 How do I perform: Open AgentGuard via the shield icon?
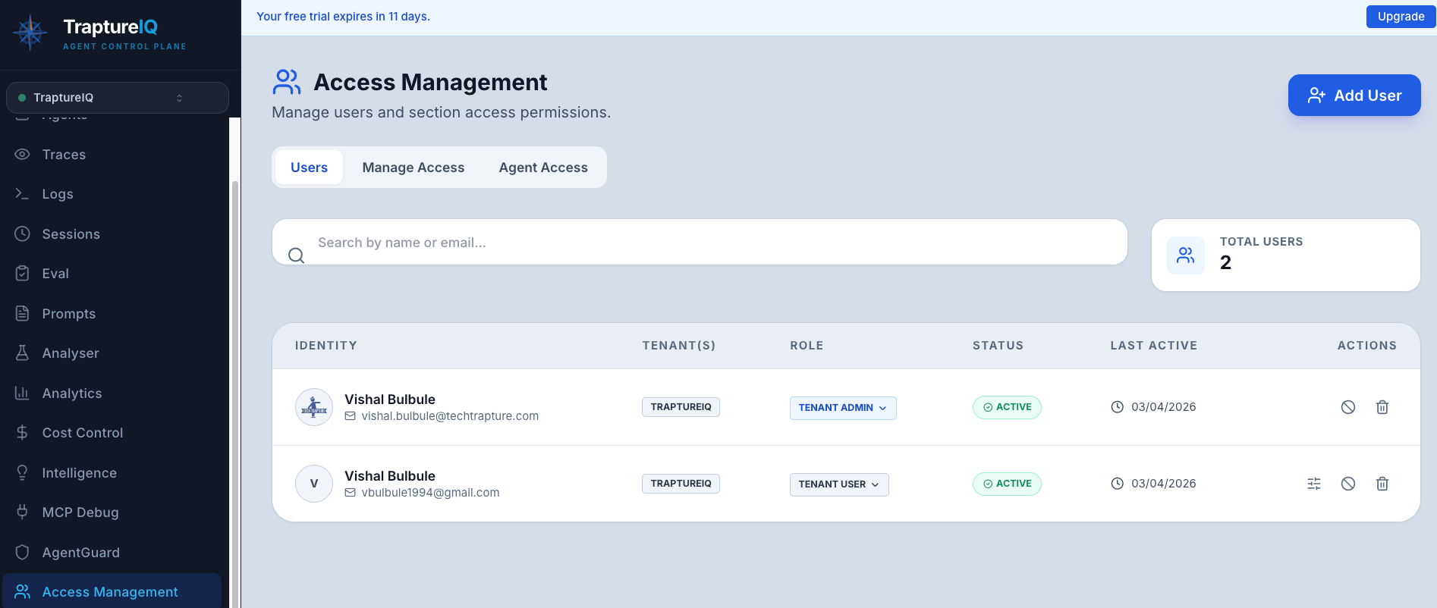(23, 552)
